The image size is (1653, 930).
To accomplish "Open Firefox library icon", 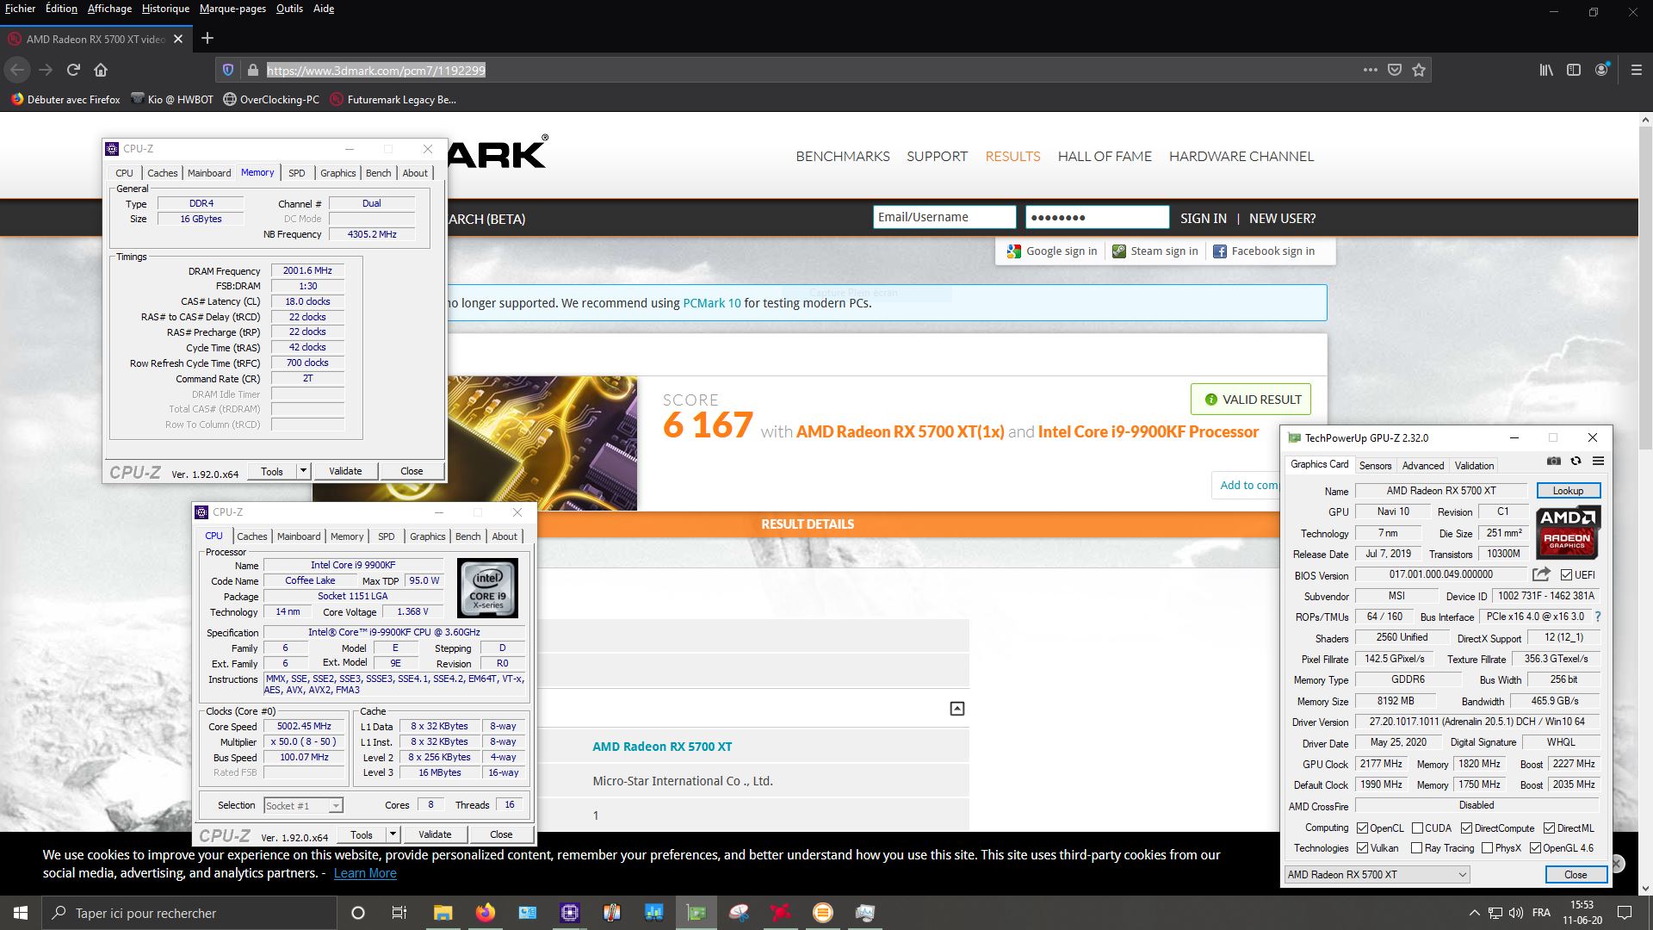I will click(1546, 70).
